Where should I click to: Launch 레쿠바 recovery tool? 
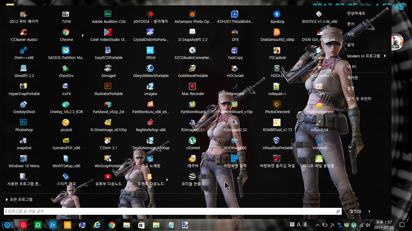pyautogui.click(x=193, y=162)
